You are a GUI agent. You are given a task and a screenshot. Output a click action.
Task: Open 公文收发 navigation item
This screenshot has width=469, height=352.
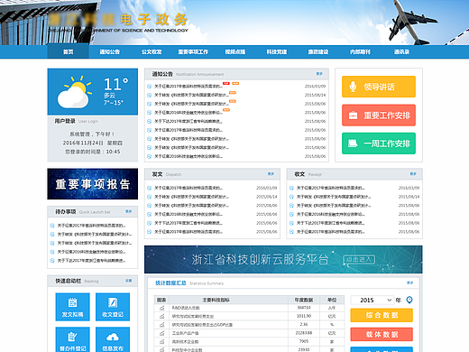[x=152, y=51]
